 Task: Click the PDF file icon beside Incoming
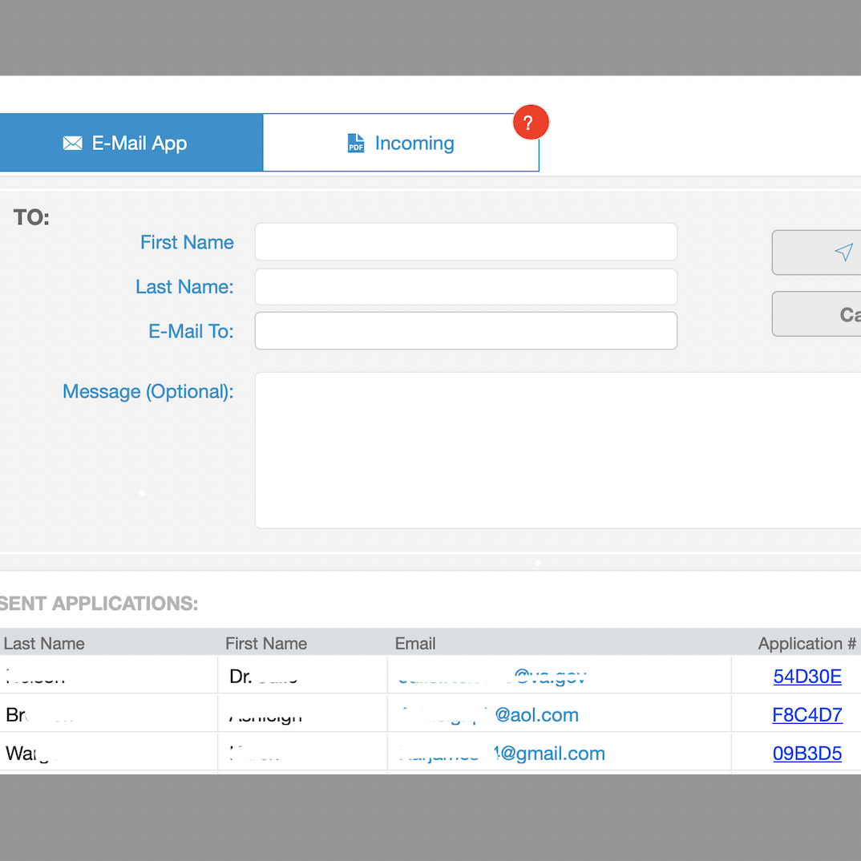tap(356, 143)
